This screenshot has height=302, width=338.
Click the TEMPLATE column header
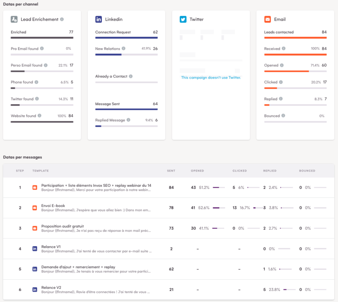click(x=41, y=171)
